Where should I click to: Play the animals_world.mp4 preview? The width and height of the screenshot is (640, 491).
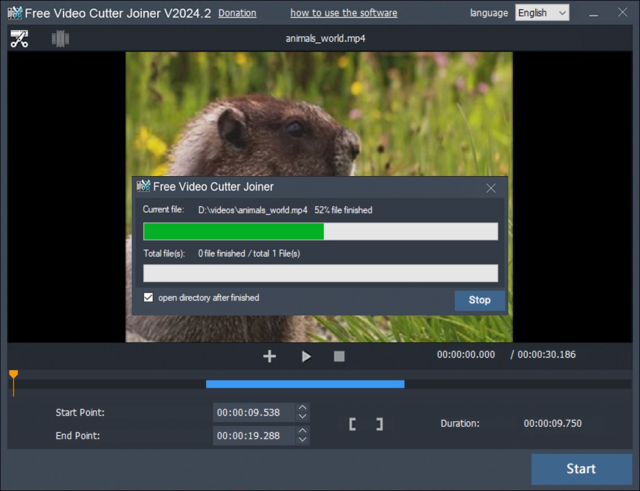pyautogui.click(x=306, y=356)
